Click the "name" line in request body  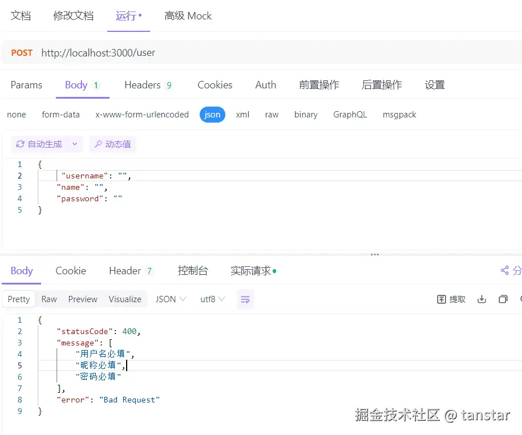click(82, 187)
